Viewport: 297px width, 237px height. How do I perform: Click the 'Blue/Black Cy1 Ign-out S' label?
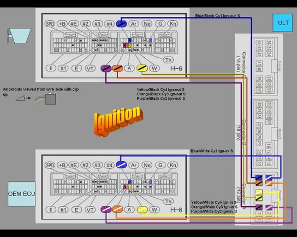[218, 16]
